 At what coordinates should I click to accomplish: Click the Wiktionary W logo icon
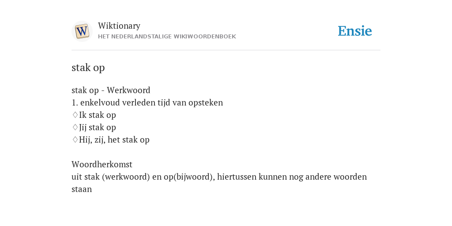tap(82, 31)
